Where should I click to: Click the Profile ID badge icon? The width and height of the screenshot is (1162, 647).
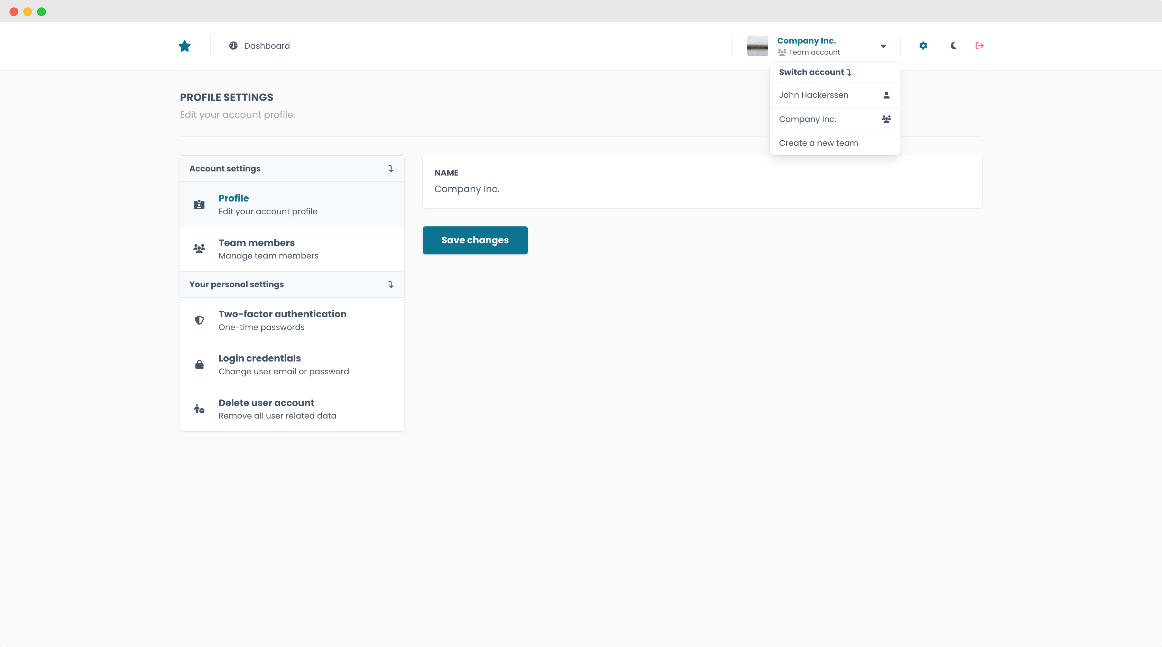click(199, 205)
